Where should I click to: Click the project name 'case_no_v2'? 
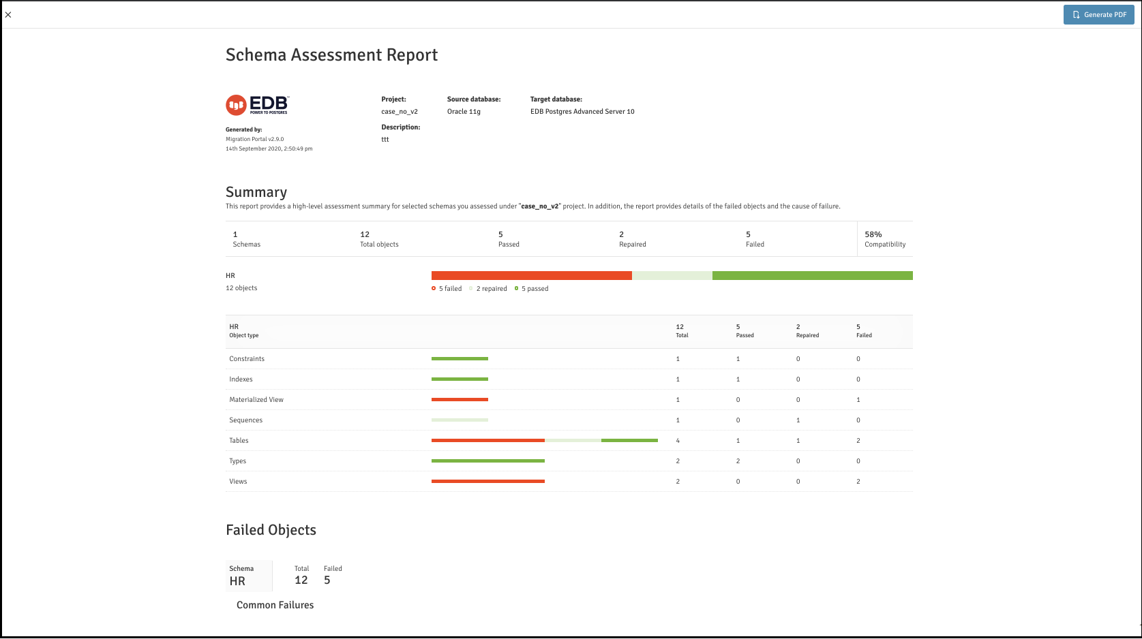[400, 112]
